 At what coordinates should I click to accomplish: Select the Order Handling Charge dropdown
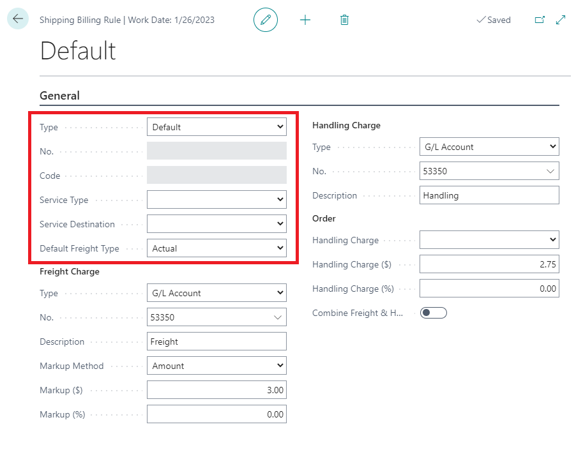[x=489, y=240]
